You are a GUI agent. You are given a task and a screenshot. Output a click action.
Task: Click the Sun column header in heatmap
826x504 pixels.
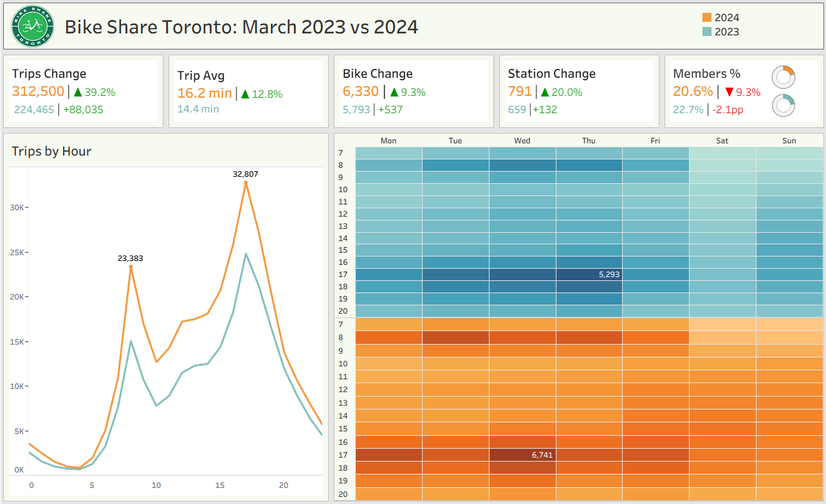(789, 141)
